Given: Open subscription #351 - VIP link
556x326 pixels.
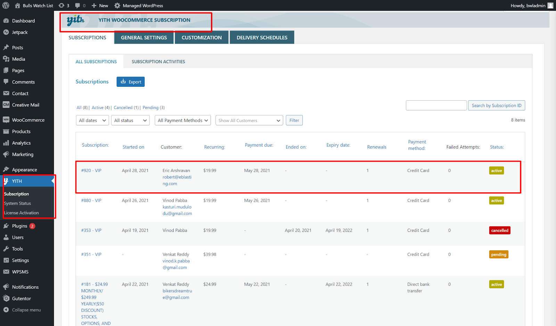Looking at the screenshot, I should [91, 254].
